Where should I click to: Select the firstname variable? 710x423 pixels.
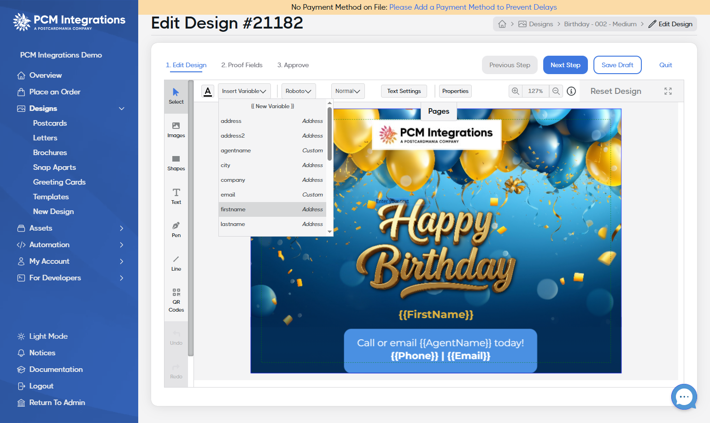(272, 209)
